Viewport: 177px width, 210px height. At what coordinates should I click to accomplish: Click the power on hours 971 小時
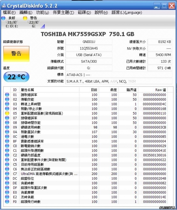pyautogui.click(x=160, y=68)
